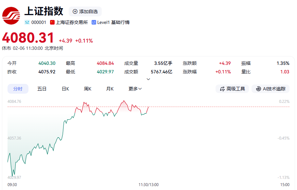This screenshot has width=297, height=190.
Task: Switch to the 五日 tab
Action: click(42, 89)
